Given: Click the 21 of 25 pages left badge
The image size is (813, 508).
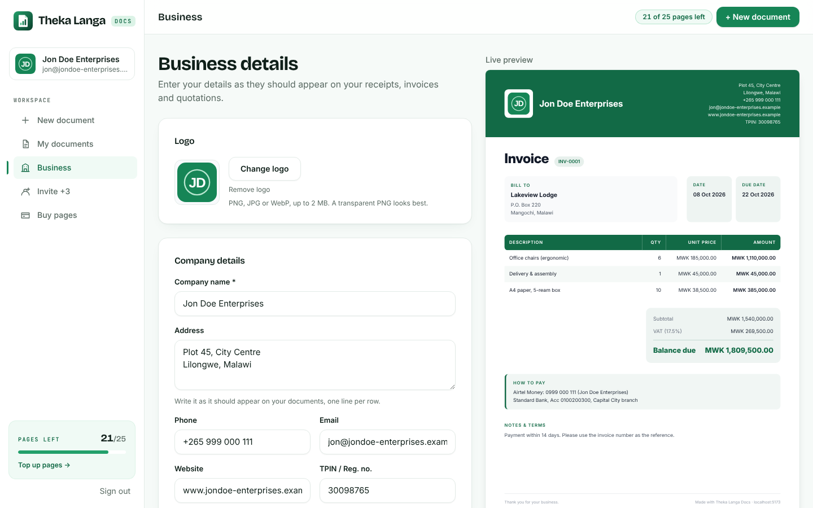Looking at the screenshot, I should [x=674, y=17].
